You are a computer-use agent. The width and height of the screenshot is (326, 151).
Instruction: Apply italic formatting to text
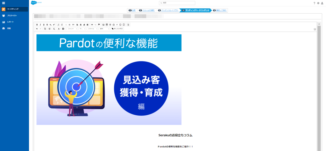[x=40, y=25]
